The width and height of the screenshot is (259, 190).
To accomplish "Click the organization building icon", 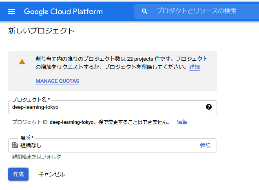I will [x=15, y=145].
